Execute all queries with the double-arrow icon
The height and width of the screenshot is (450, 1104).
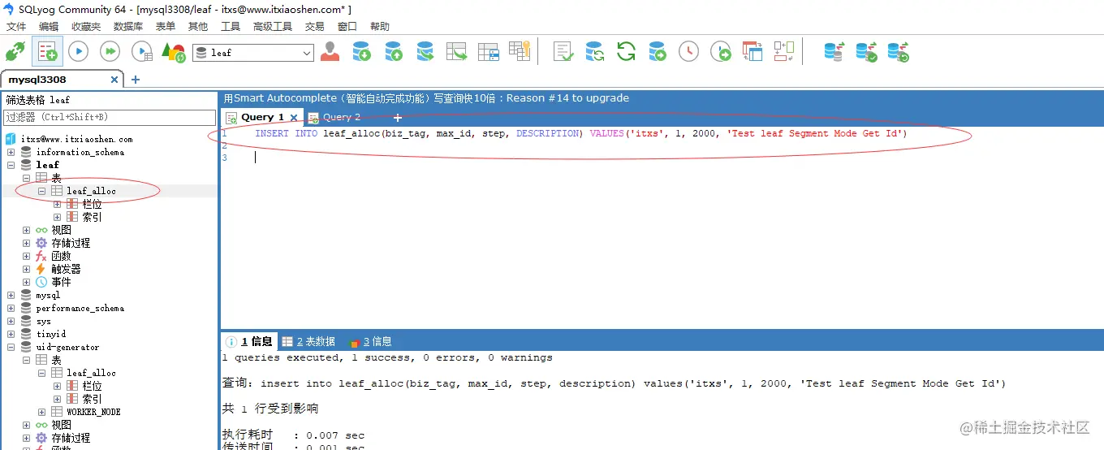tap(110, 52)
